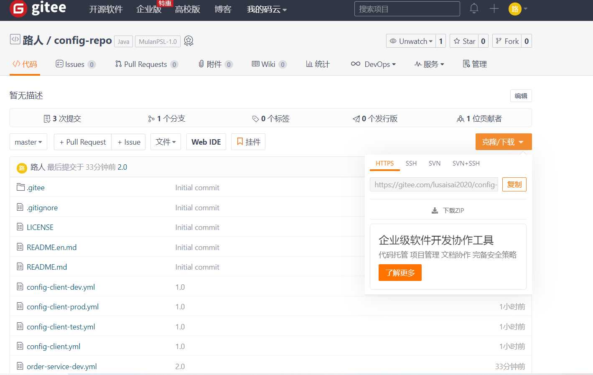Open the README.md file

point(47,267)
